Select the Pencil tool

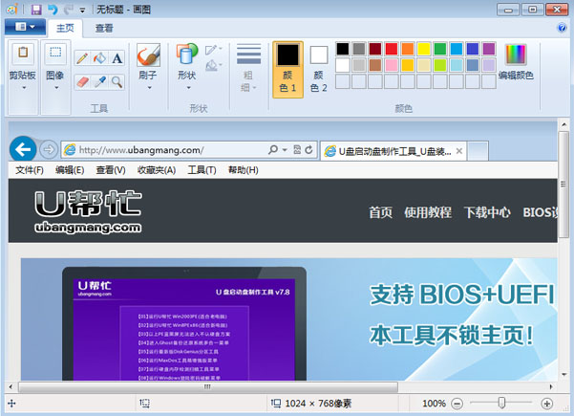[x=82, y=58]
